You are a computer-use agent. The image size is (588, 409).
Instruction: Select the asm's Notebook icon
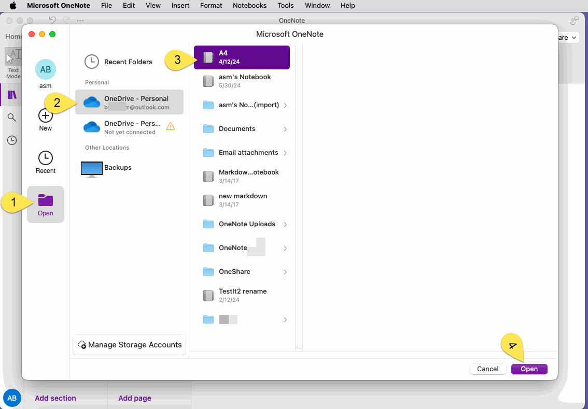pyautogui.click(x=208, y=81)
